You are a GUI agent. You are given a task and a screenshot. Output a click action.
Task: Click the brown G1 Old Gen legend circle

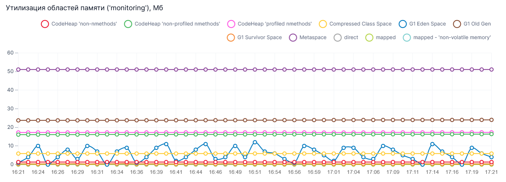coord(457,24)
